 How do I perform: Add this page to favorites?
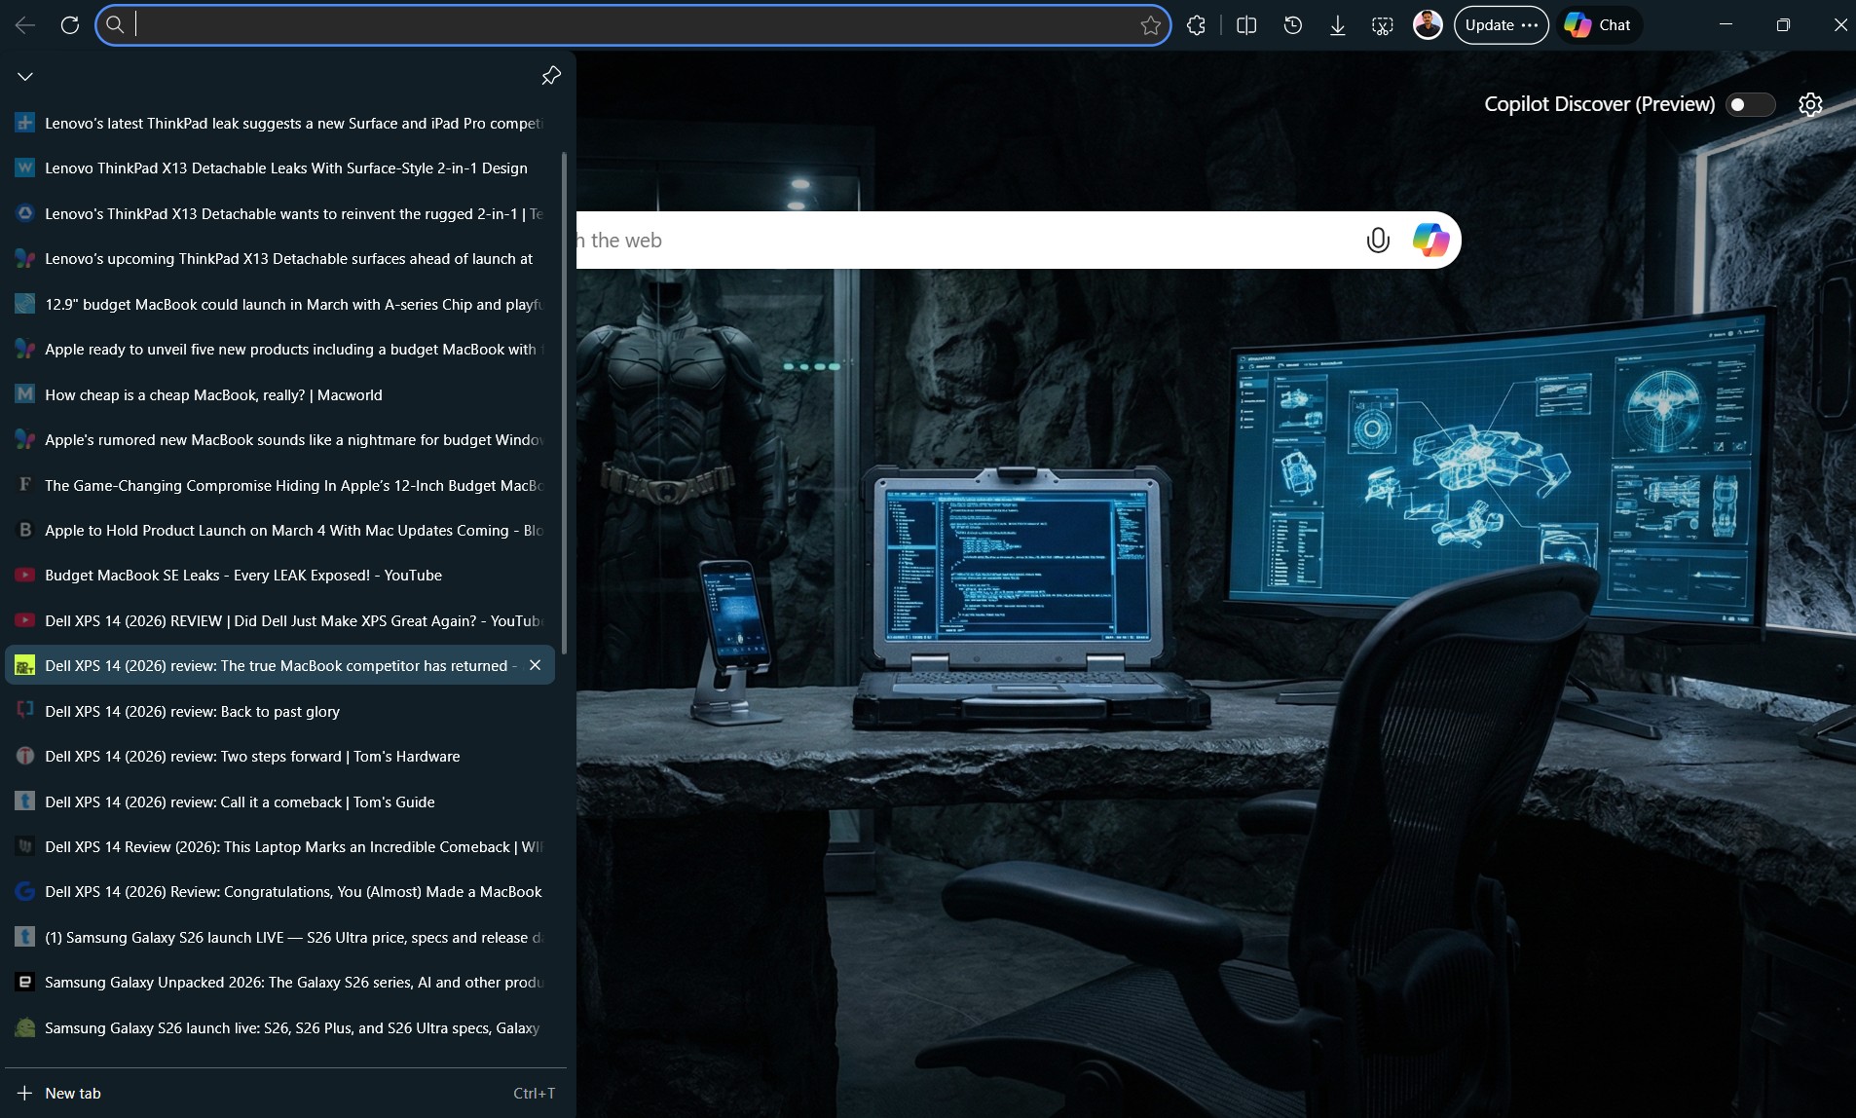[1149, 24]
